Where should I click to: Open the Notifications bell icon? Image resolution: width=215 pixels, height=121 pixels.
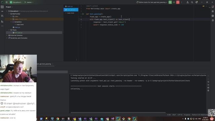pos(213,7)
